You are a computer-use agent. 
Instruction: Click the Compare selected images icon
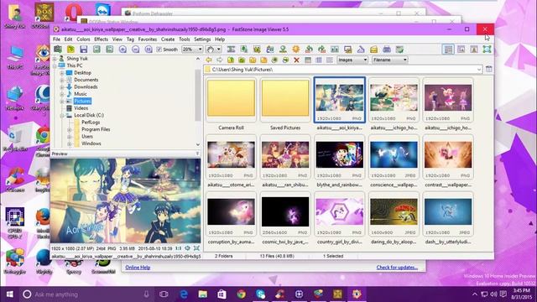point(335,49)
